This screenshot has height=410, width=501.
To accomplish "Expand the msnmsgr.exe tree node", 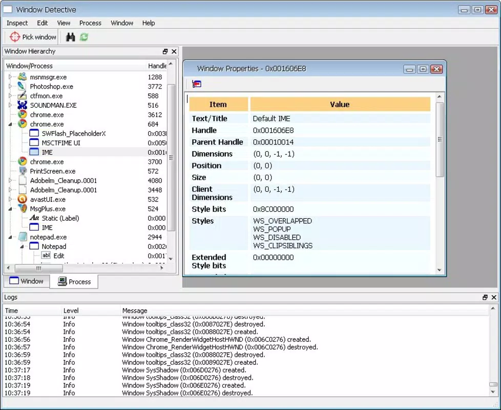I will click(10, 77).
